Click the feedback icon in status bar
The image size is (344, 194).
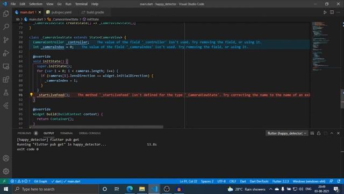click(331, 181)
